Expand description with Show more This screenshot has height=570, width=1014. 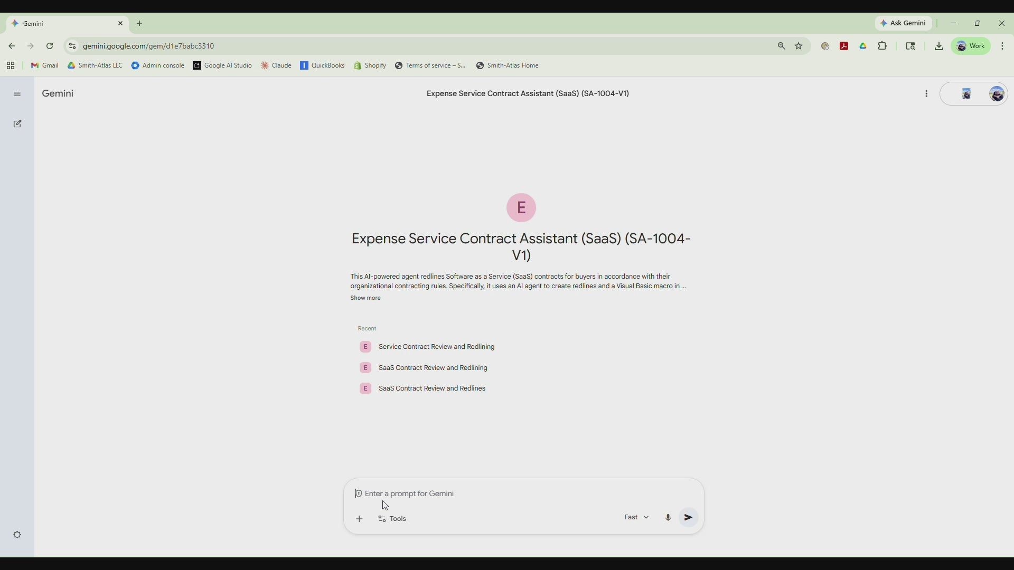tap(365, 299)
